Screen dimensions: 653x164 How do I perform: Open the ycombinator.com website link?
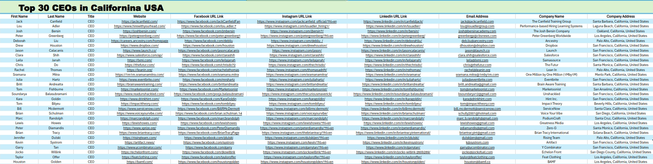pos(140,147)
